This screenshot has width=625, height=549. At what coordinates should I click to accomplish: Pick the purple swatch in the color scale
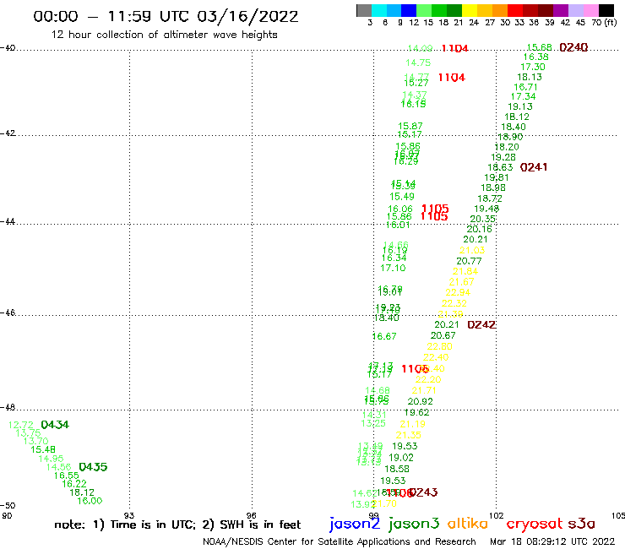[561, 11]
